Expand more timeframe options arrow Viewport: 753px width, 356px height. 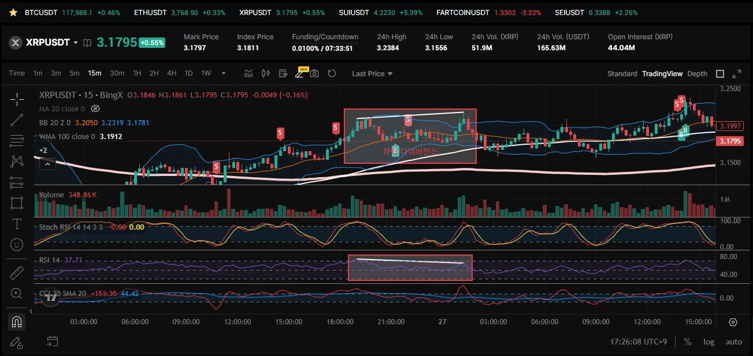point(224,73)
